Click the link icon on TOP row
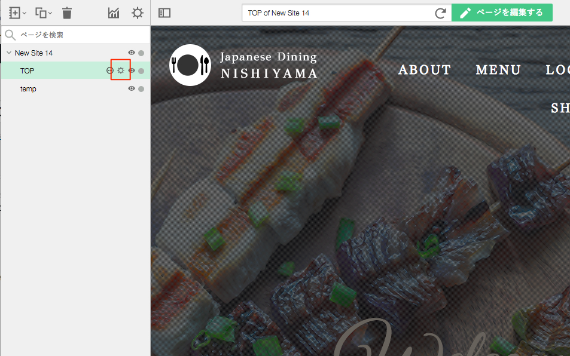 pyautogui.click(x=110, y=70)
